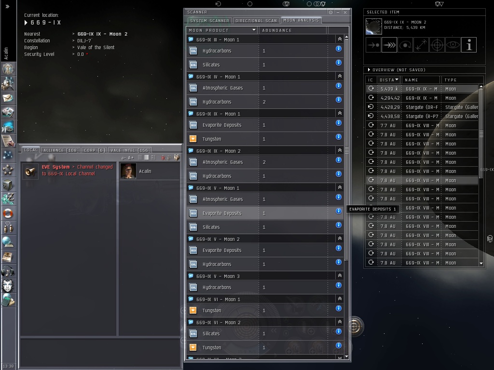
Task: Open the market chart sidebar icon
Action: click(x=8, y=127)
